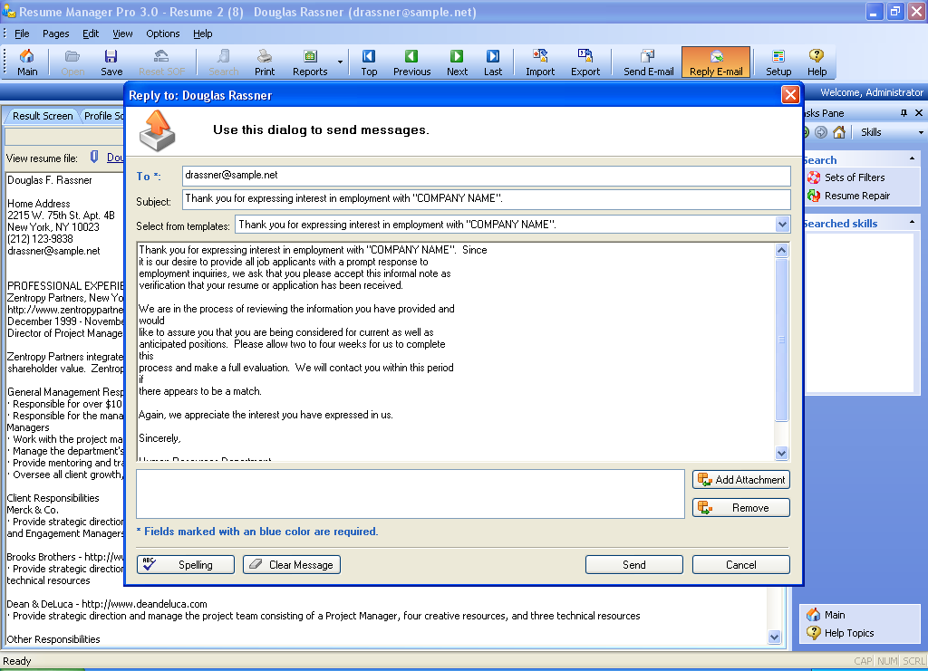
Task: Open the Options menu
Action: pyautogui.click(x=163, y=34)
